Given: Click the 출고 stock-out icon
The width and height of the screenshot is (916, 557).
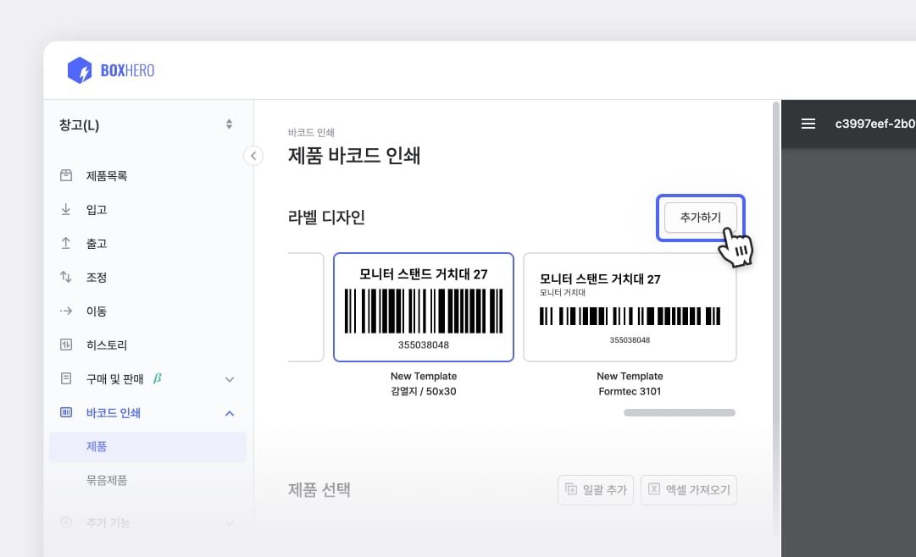Looking at the screenshot, I should pyautogui.click(x=66, y=243).
